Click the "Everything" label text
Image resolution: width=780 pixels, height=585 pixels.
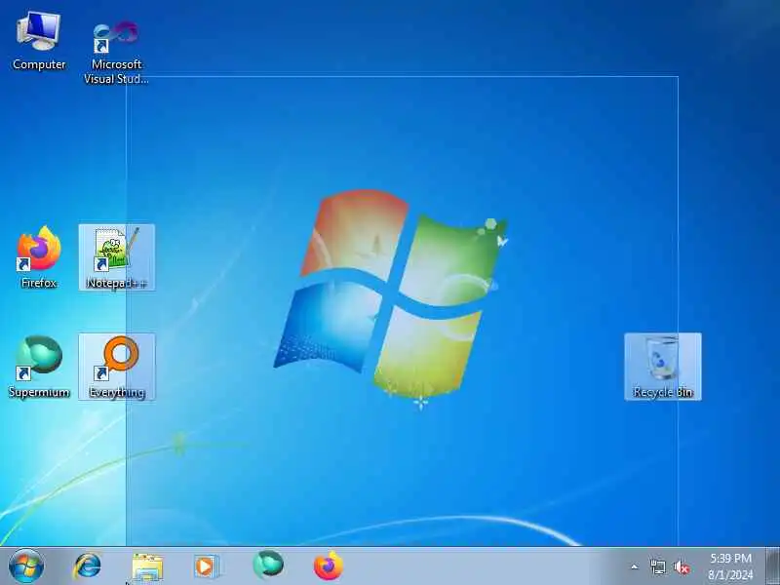pos(117,393)
